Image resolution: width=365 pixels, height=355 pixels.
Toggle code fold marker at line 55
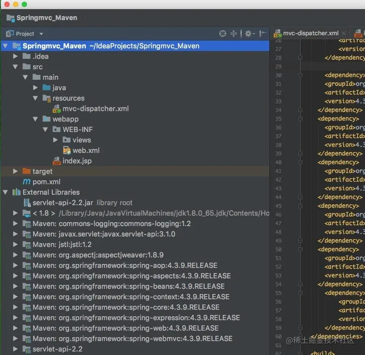click(300, 293)
